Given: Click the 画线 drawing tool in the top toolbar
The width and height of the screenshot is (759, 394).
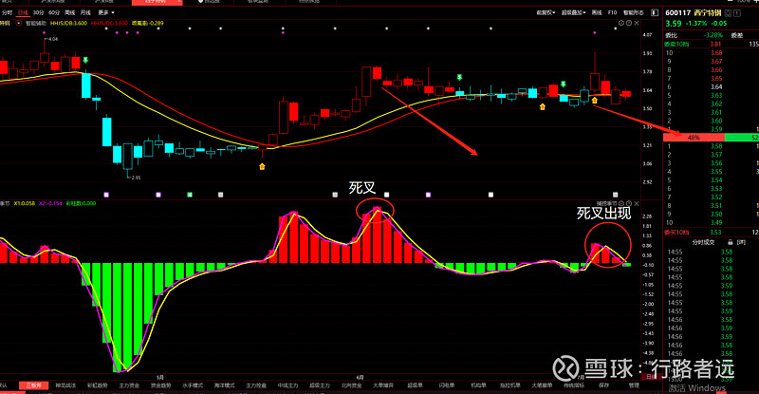Looking at the screenshot, I should click(596, 15).
